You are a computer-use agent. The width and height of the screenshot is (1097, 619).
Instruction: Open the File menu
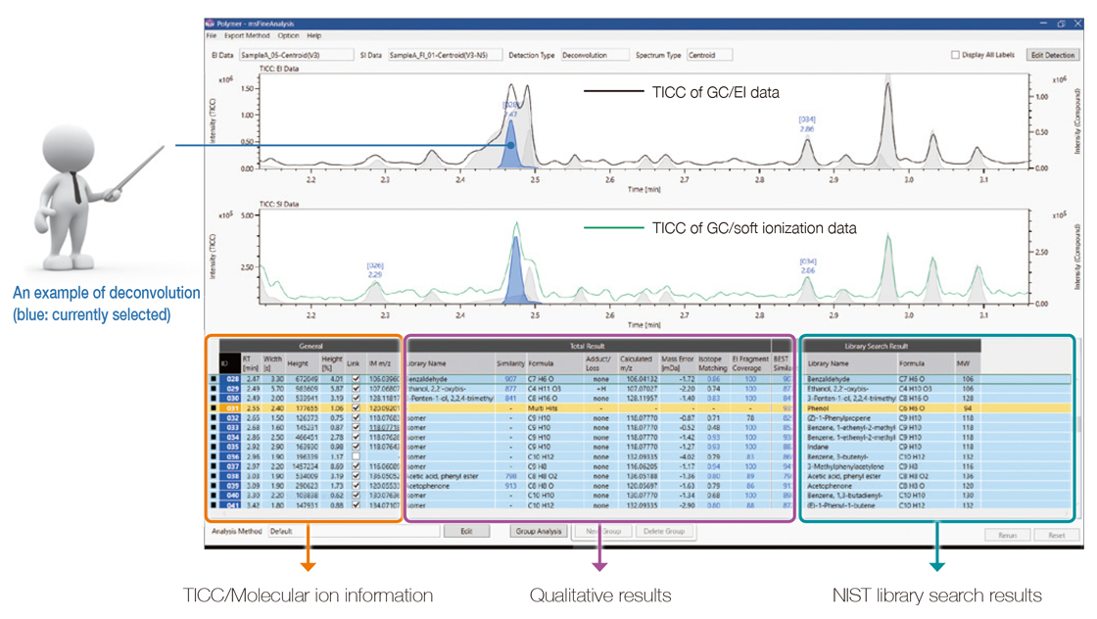point(211,34)
